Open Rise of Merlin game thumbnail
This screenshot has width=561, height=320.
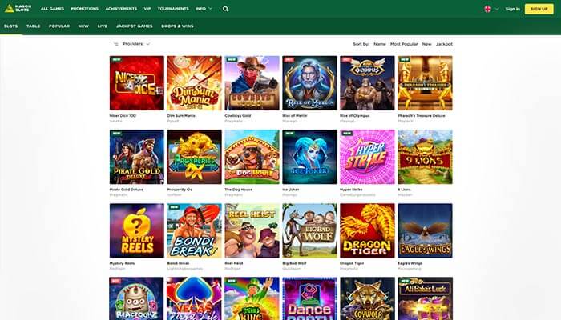pyautogui.click(x=309, y=83)
